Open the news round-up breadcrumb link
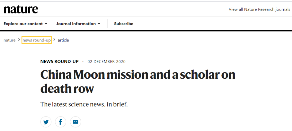Image resolution: width=292 pixels, height=131 pixels. (x=36, y=40)
